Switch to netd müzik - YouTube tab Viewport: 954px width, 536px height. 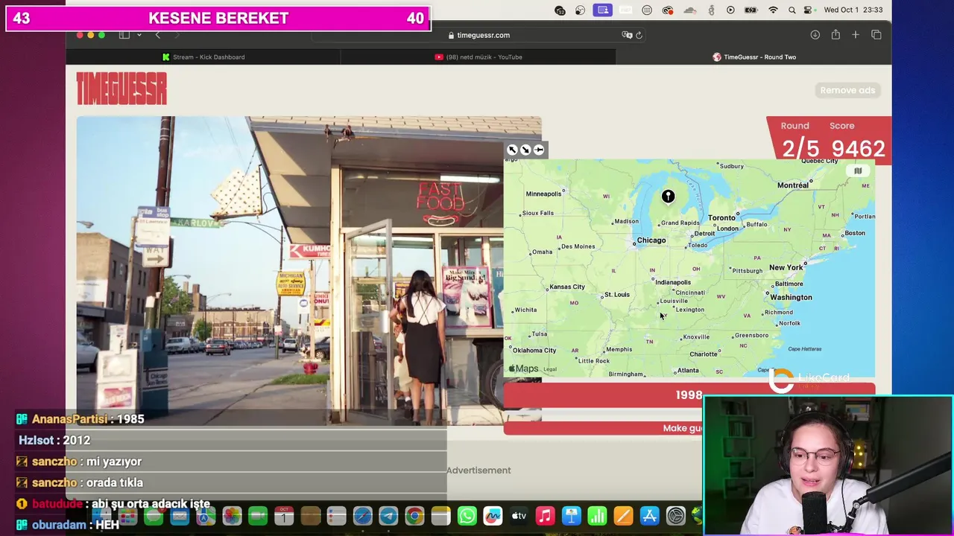tap(478, 57)
